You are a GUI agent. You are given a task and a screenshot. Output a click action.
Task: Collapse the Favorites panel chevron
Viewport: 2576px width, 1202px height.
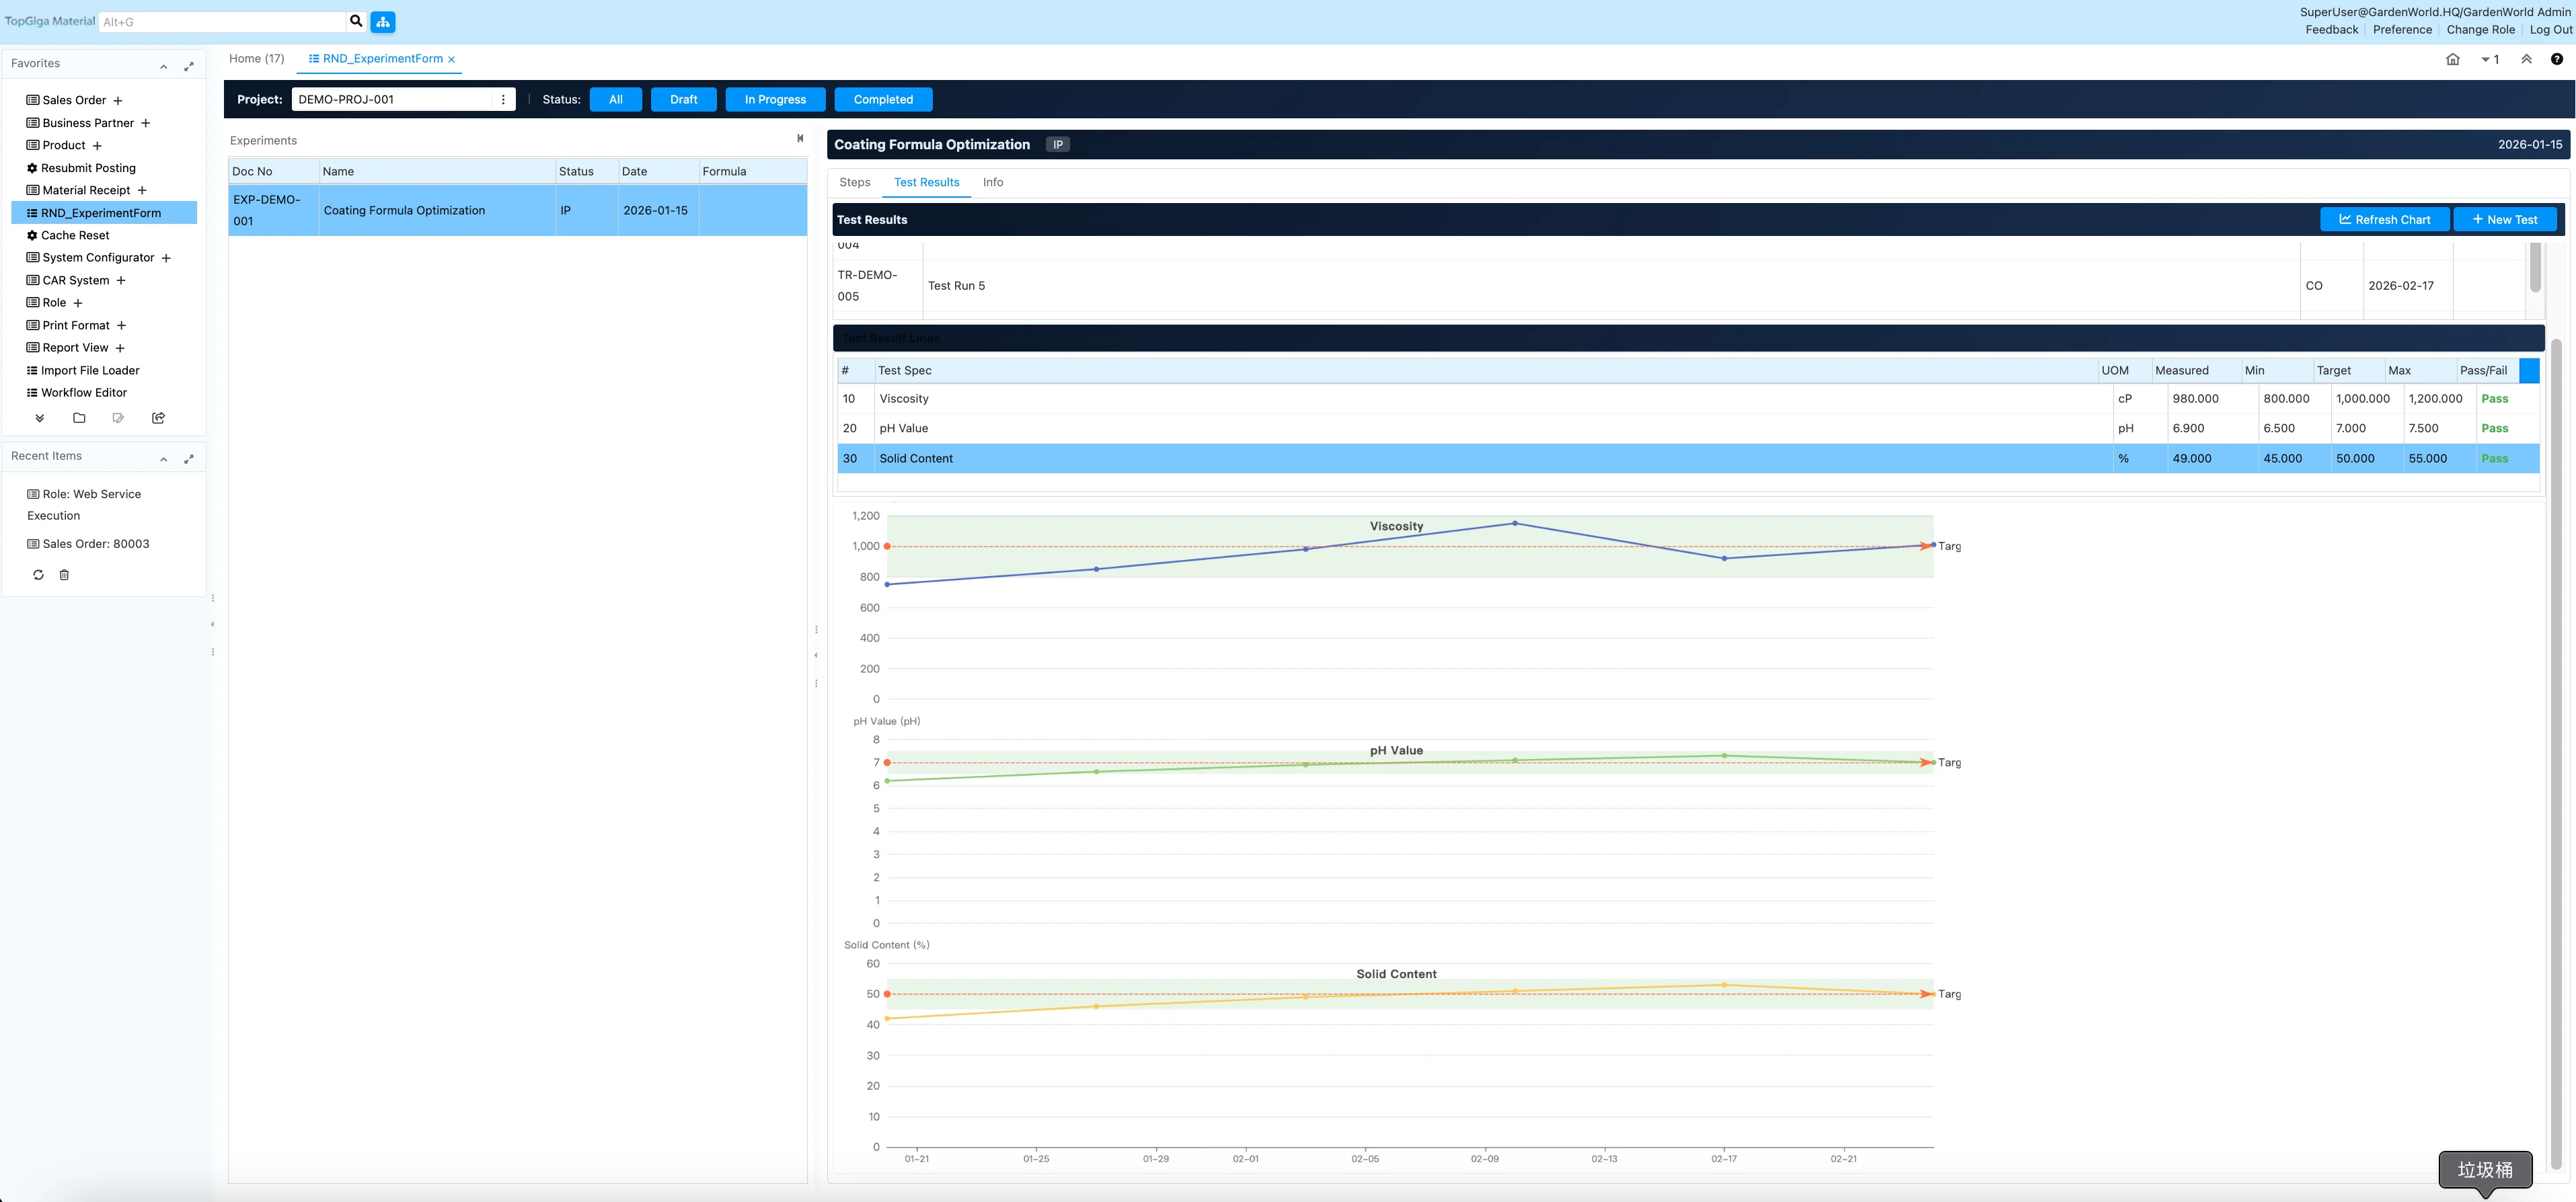tap(164, 66)
